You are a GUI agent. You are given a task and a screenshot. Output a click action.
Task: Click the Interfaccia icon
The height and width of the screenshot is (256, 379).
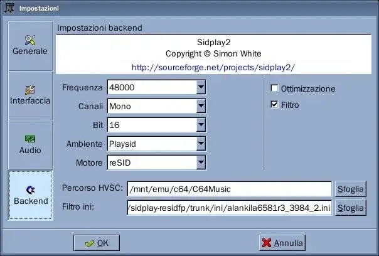[x=30, y=90]
